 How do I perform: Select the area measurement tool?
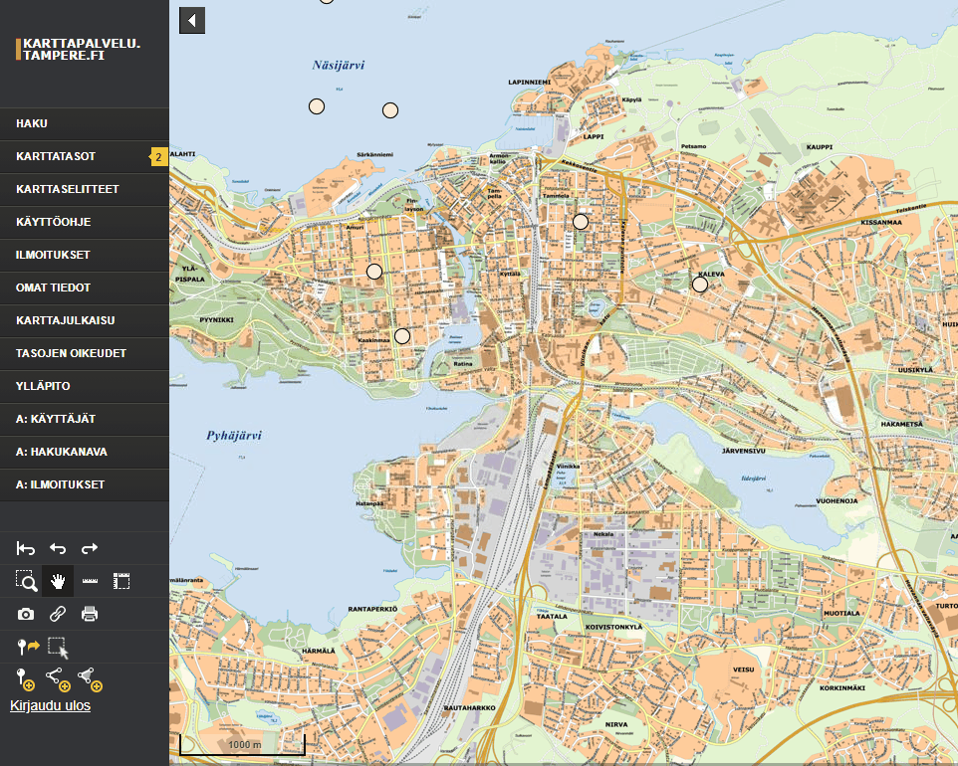[x=121, y=581]
